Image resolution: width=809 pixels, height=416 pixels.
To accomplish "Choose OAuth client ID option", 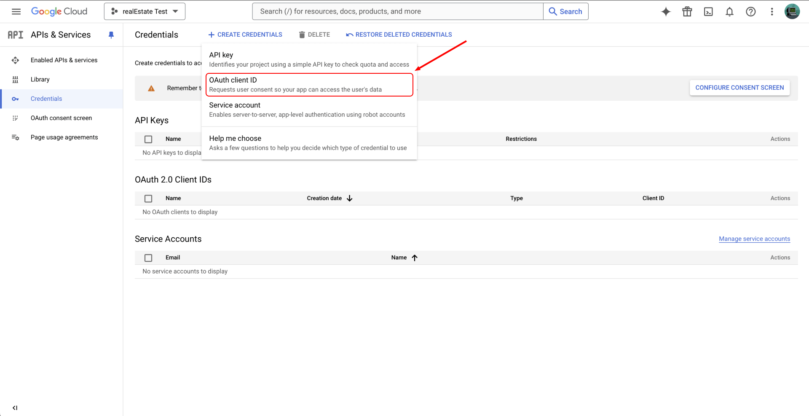I will pyautogui.click(x=309, y=85).
